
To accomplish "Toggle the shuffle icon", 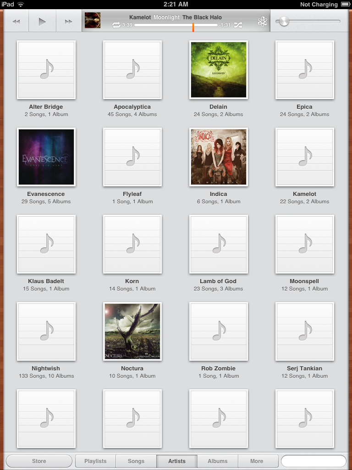I will coord(238,25).
